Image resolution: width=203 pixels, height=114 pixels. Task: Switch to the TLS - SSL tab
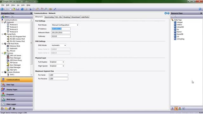(58, 17)
